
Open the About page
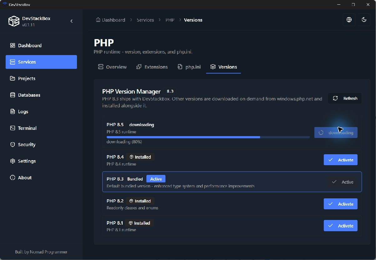click(41, 177)
